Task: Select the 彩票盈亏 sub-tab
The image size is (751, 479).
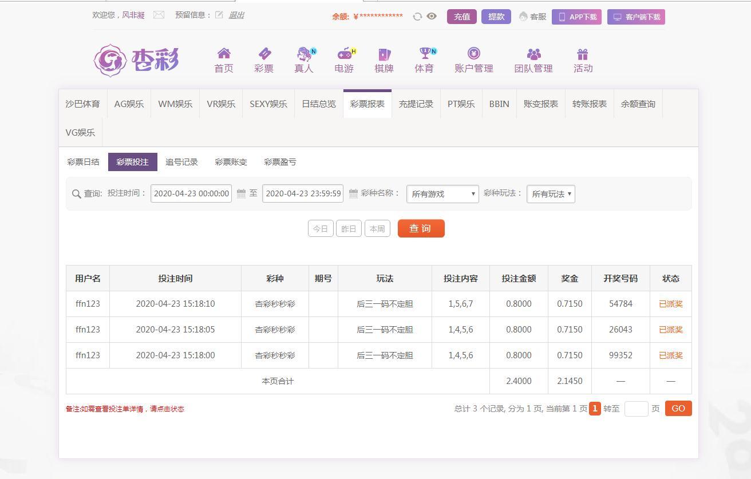Action: click(x=280, y=162)
